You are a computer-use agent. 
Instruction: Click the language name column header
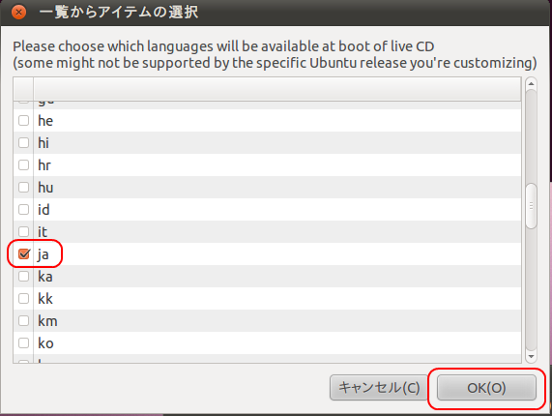tap(277, 89)
